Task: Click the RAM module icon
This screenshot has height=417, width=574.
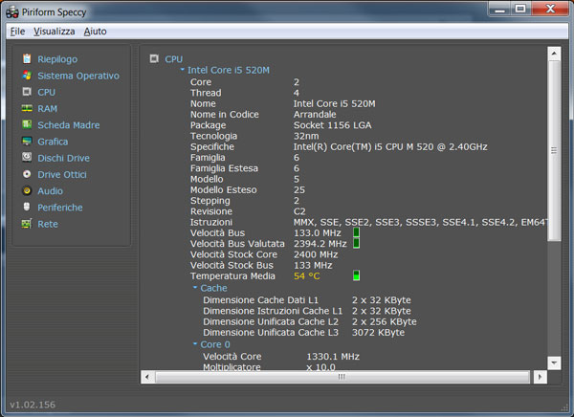Action: click(x=27, y=108)
